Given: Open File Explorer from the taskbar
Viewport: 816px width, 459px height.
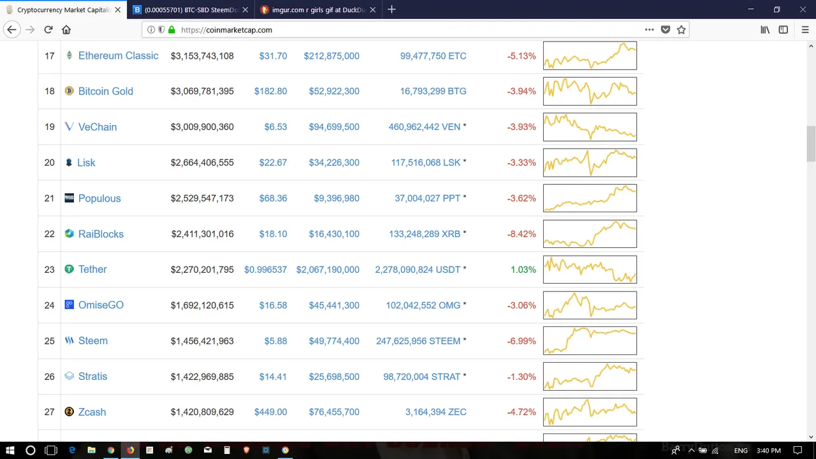Looking at the screenshot, I should pyautogui.click(x=91, y=450).
